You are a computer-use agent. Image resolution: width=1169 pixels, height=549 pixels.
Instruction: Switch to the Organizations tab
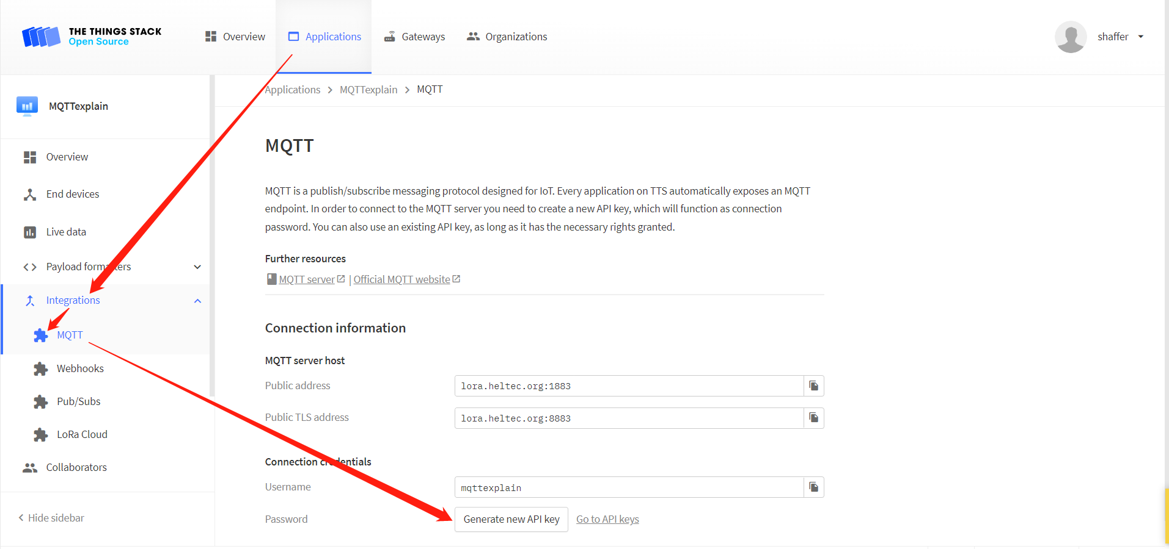(507, 37)
